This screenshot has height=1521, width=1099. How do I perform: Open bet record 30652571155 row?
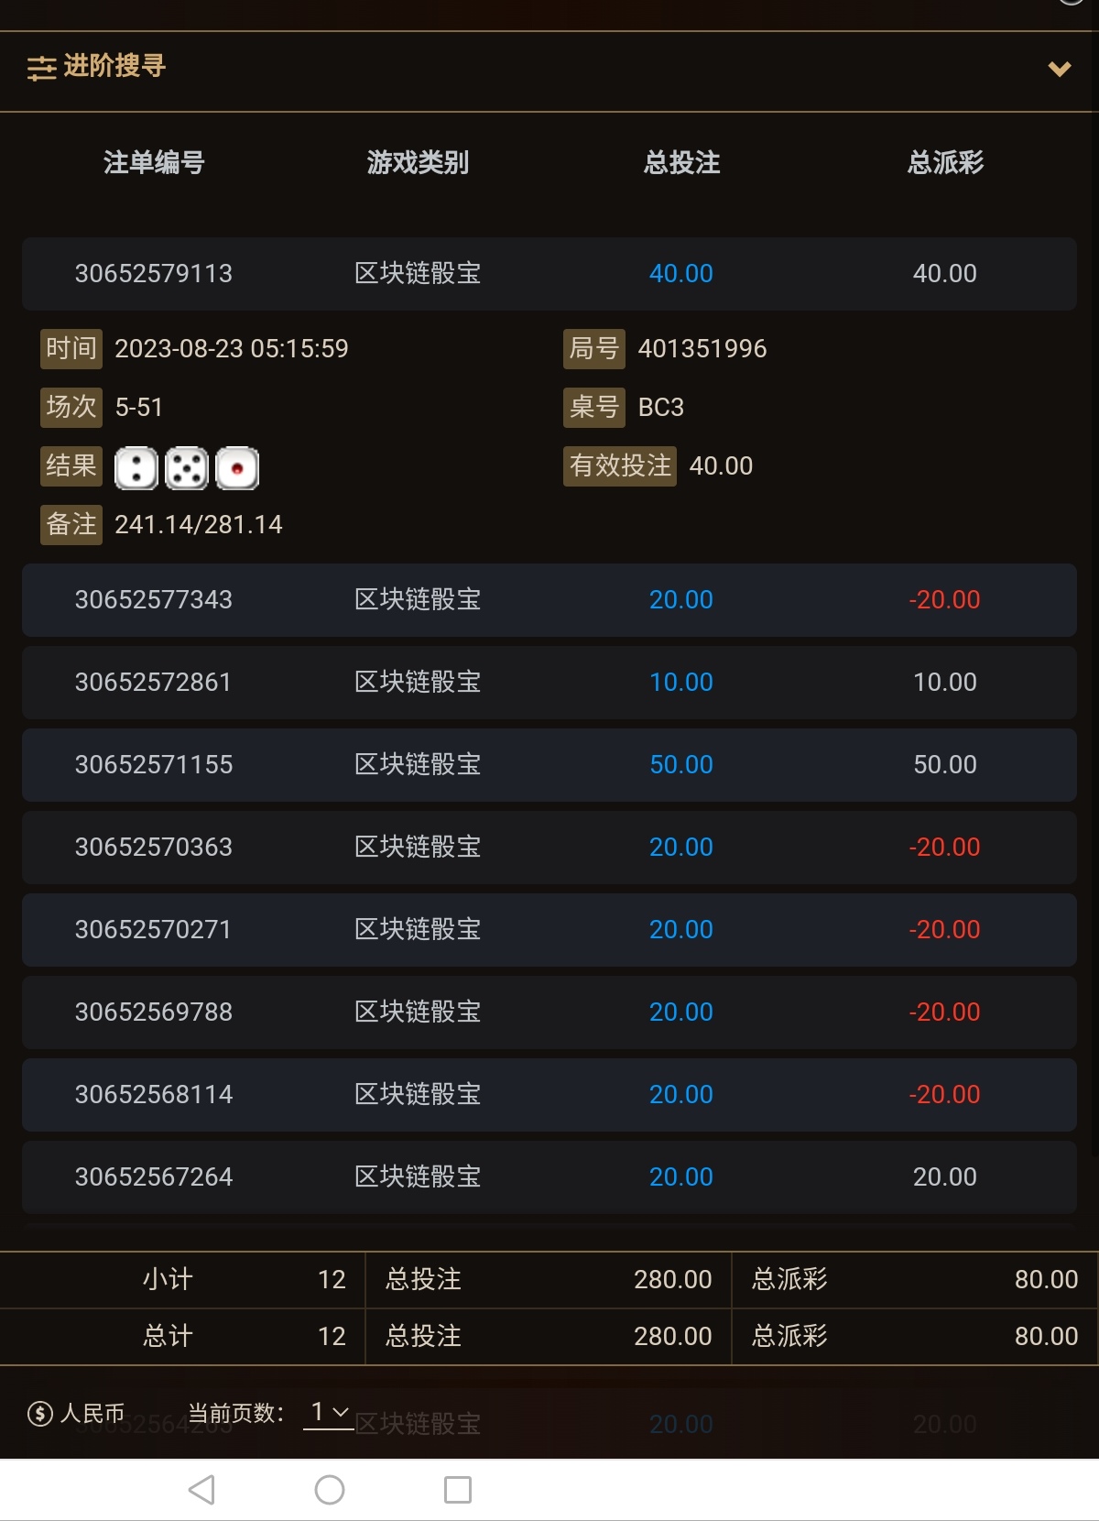pos(549,765)
